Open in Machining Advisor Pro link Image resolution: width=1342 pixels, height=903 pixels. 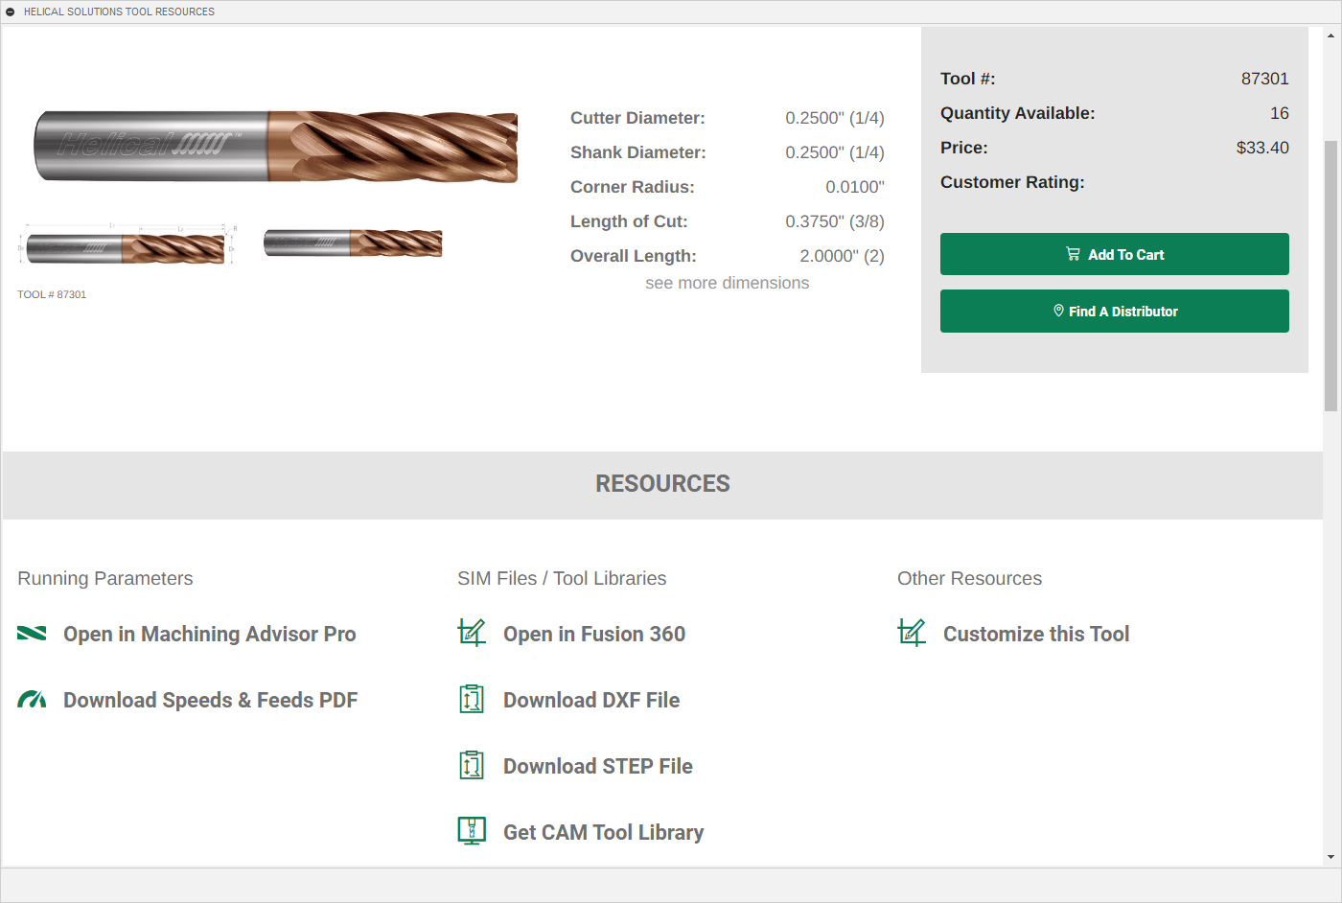209,634
